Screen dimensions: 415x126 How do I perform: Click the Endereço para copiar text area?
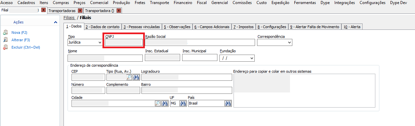pyautogui.click(x=304, y=90)
